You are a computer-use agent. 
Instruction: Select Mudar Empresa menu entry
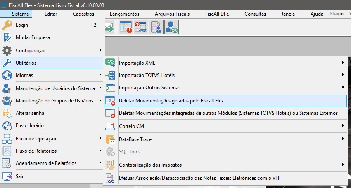click(52, 37)
